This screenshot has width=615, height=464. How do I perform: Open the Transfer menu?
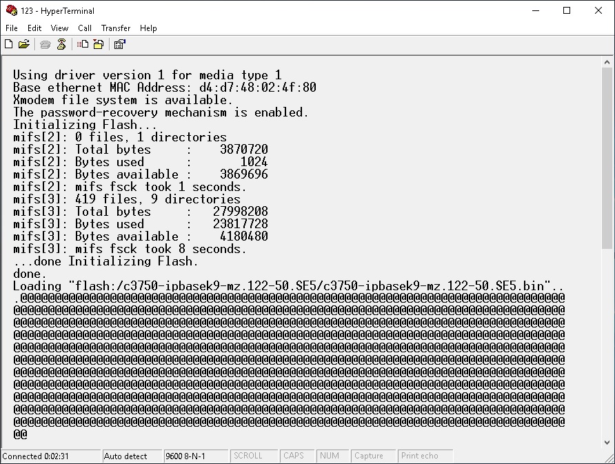point(116,28)
